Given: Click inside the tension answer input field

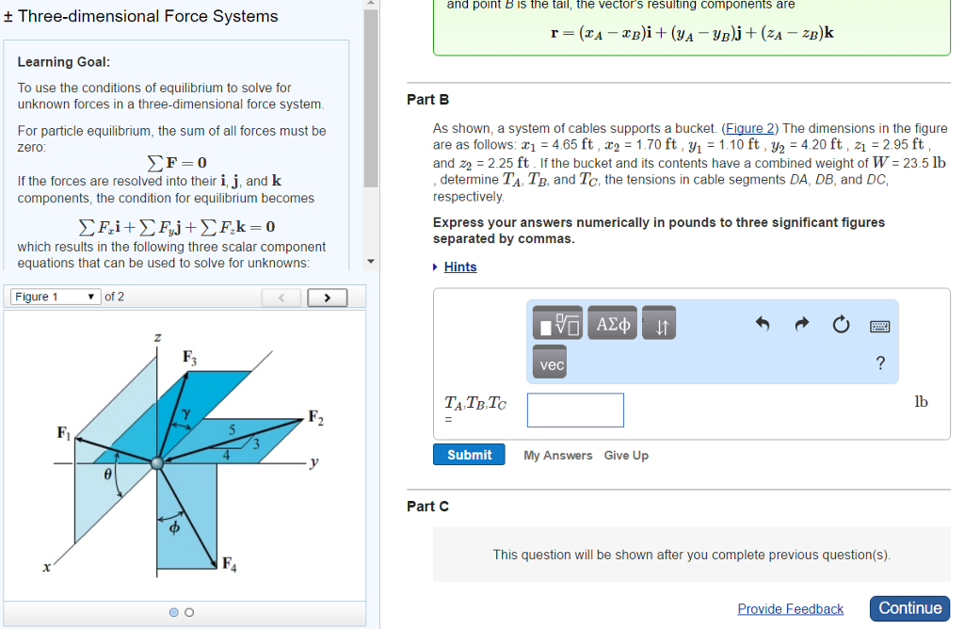Looking at the screenshot, I should pos(574,410).
